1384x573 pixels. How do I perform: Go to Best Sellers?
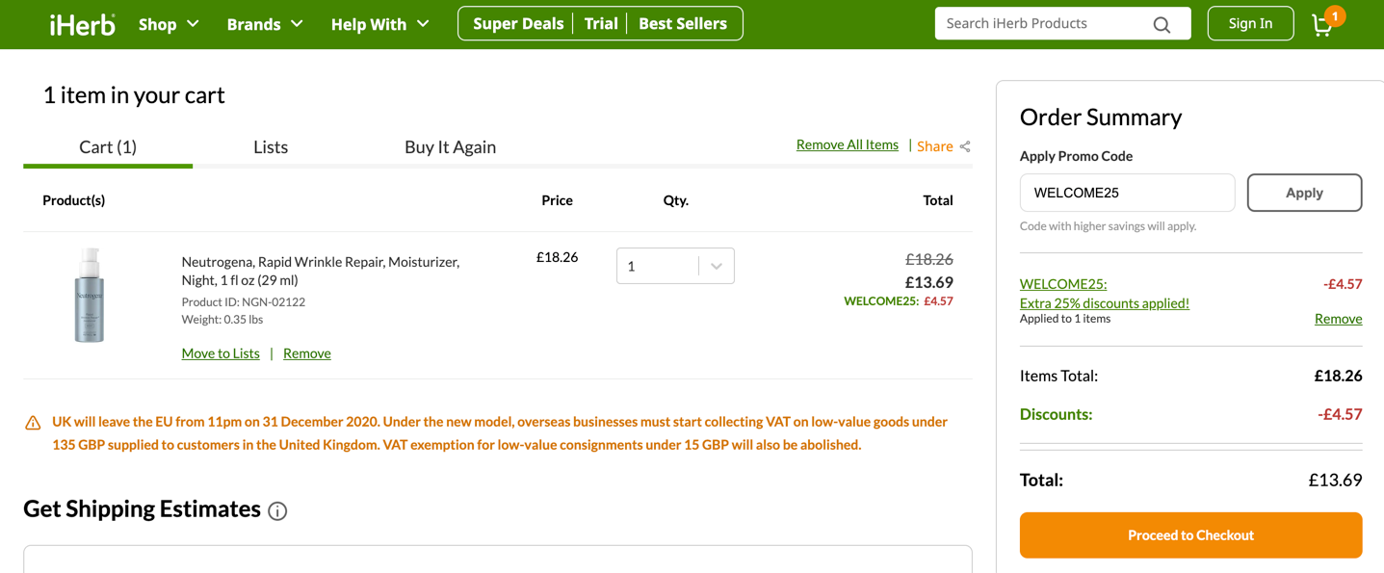tap(683, 24)
